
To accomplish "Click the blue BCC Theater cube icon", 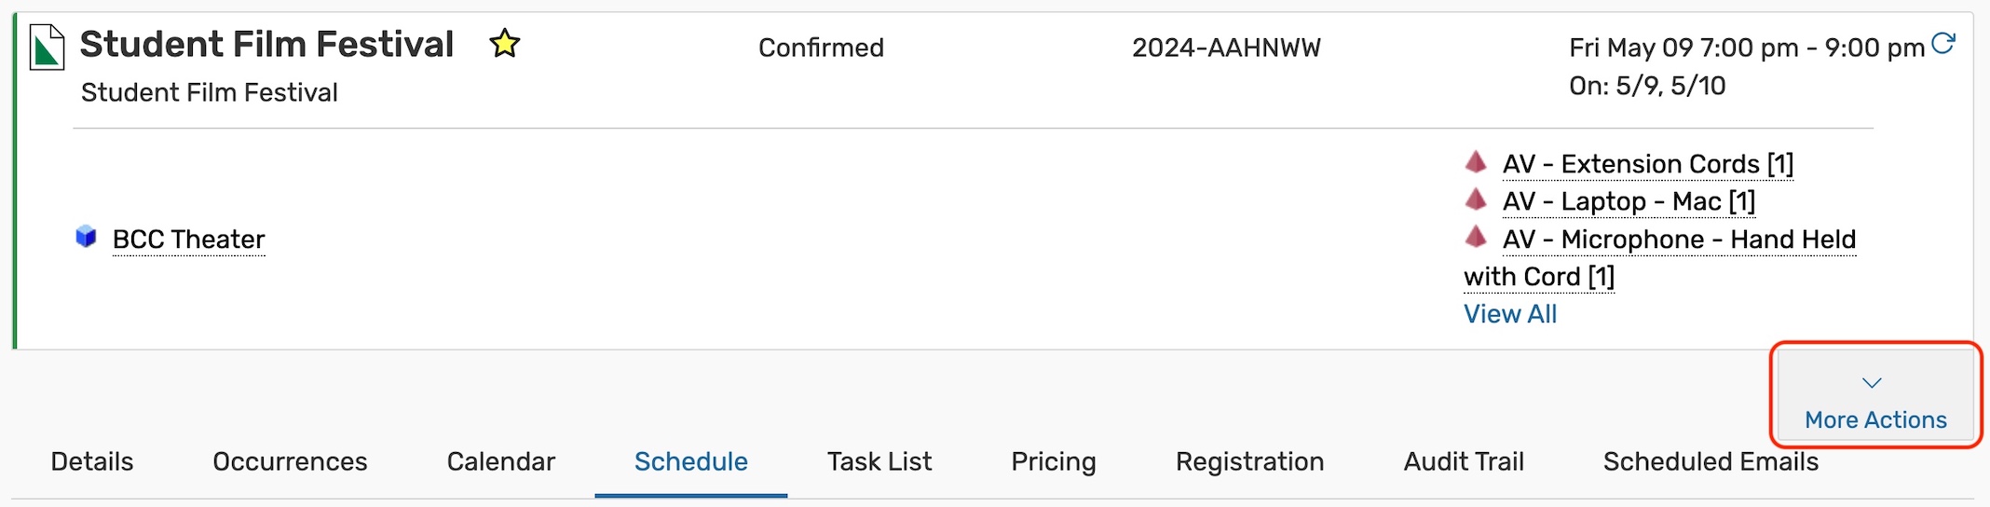I will [86, 237].
